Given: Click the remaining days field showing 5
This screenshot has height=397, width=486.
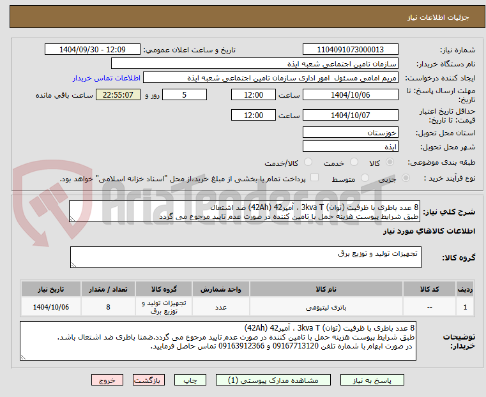Looking at the screenshot, I should (x=185, y=94).
